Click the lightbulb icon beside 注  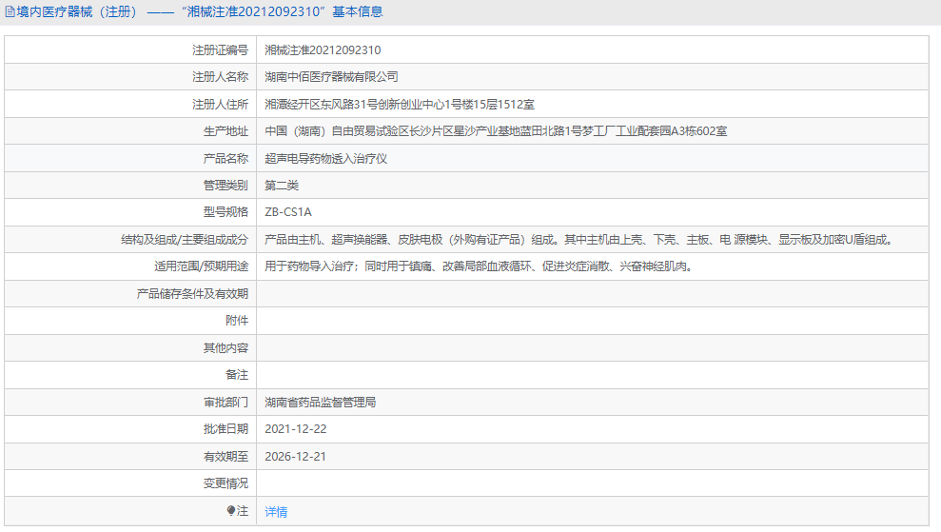[x=231, y=510]
